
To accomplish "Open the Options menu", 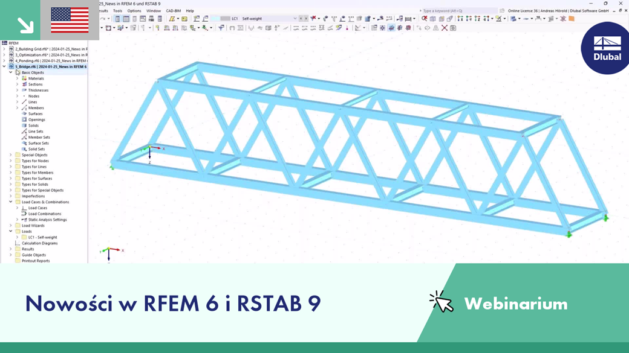I will click(134, 11).
